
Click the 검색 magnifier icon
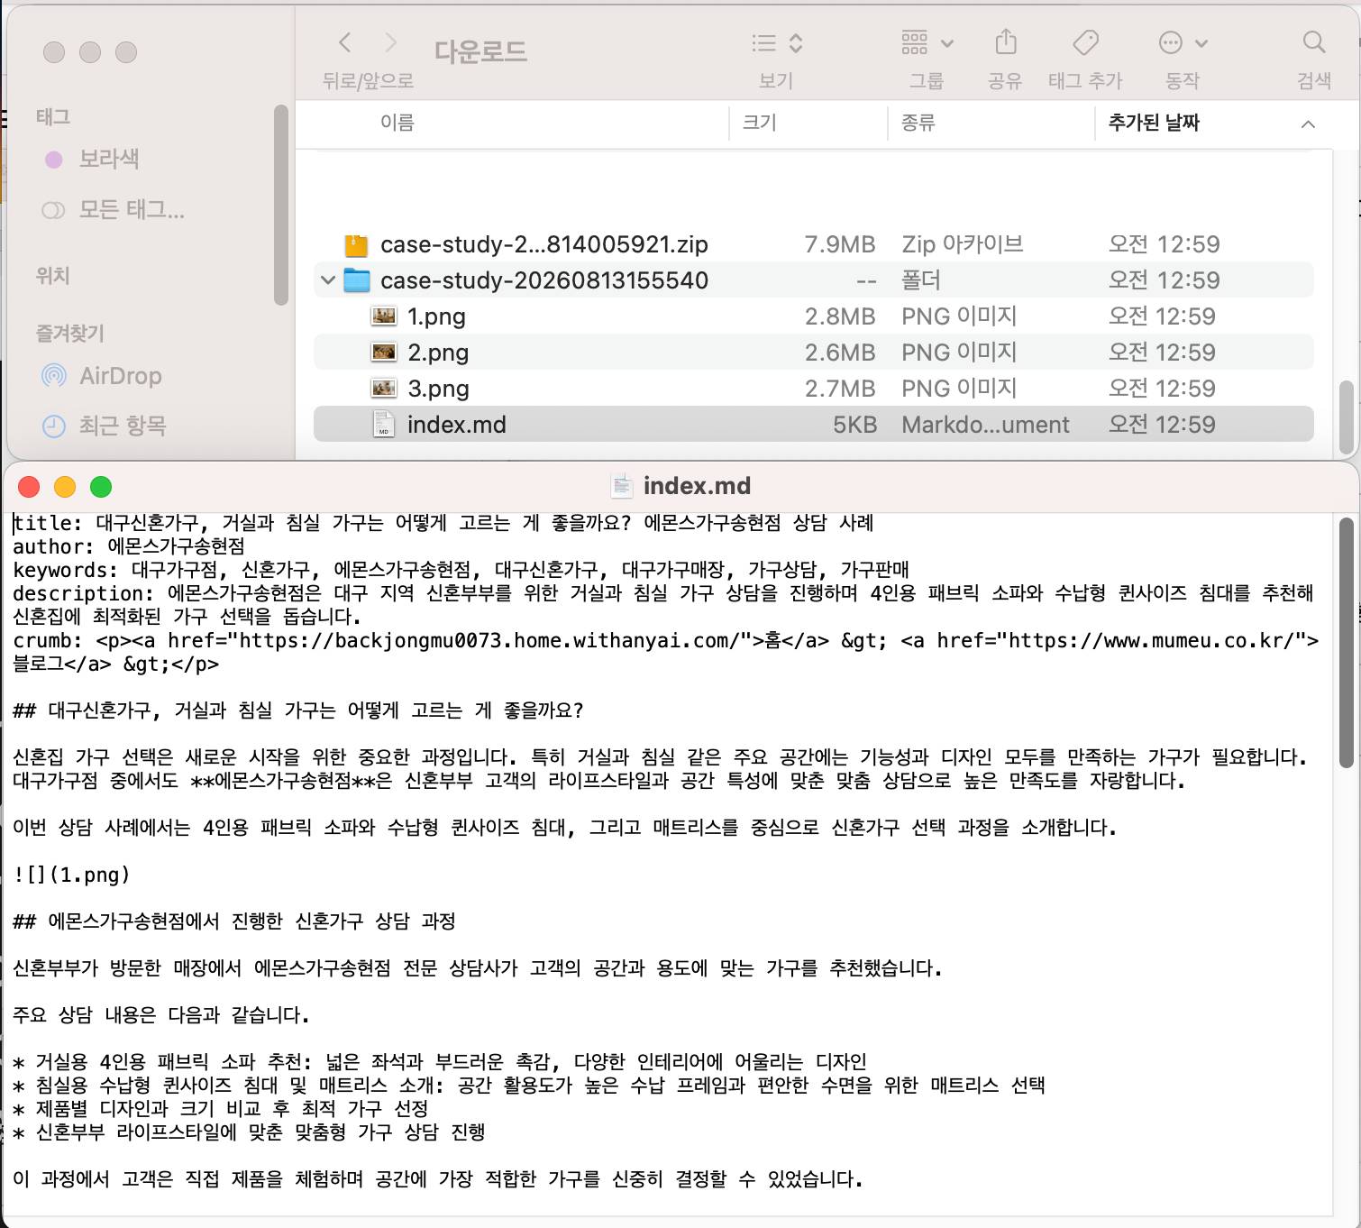point(1314,42)
